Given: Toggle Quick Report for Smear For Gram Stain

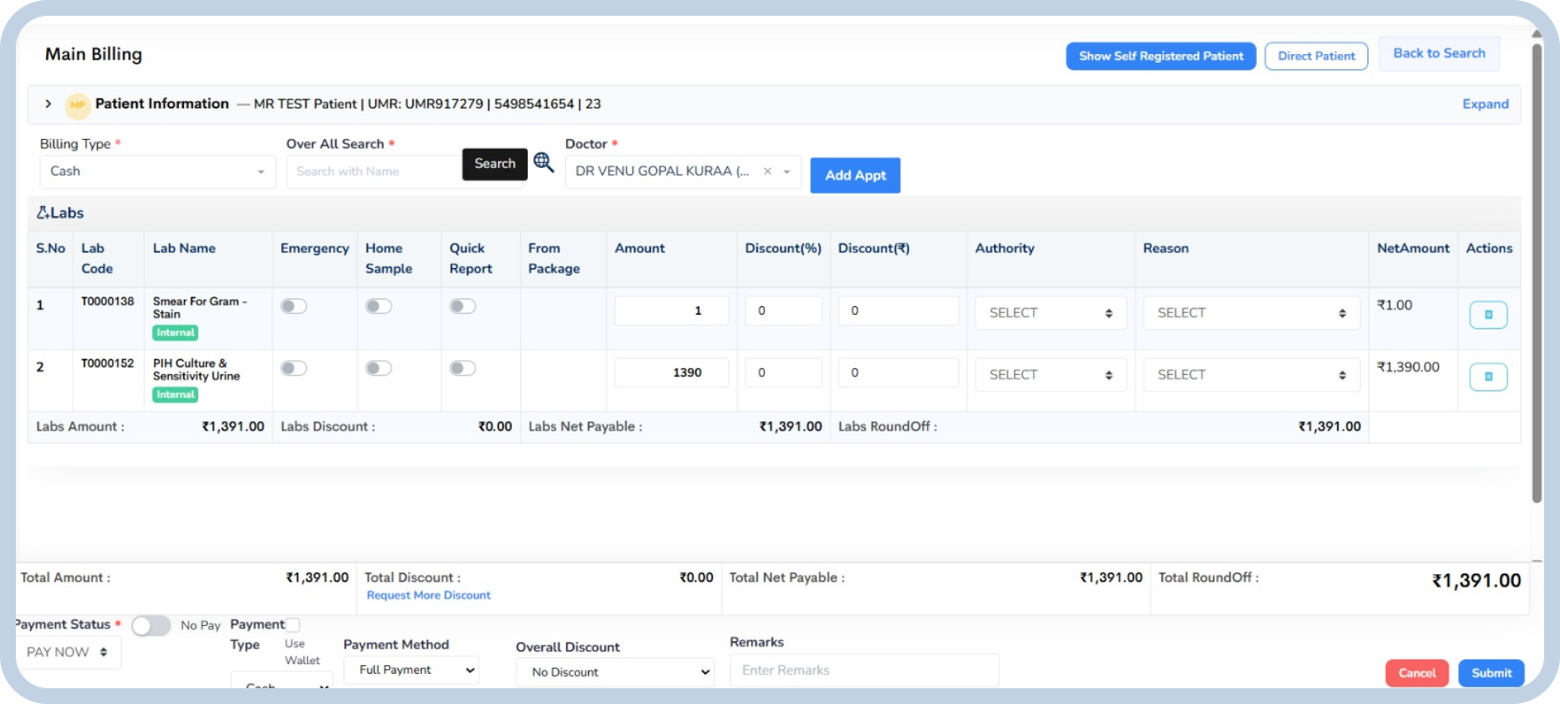Looking at the screenshot, I should [462, 306].
